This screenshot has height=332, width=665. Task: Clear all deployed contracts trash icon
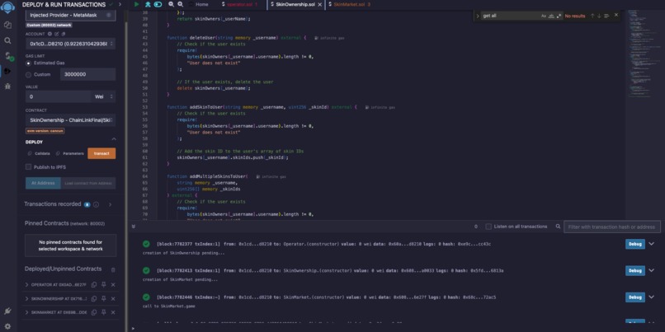tap(113, 269)
